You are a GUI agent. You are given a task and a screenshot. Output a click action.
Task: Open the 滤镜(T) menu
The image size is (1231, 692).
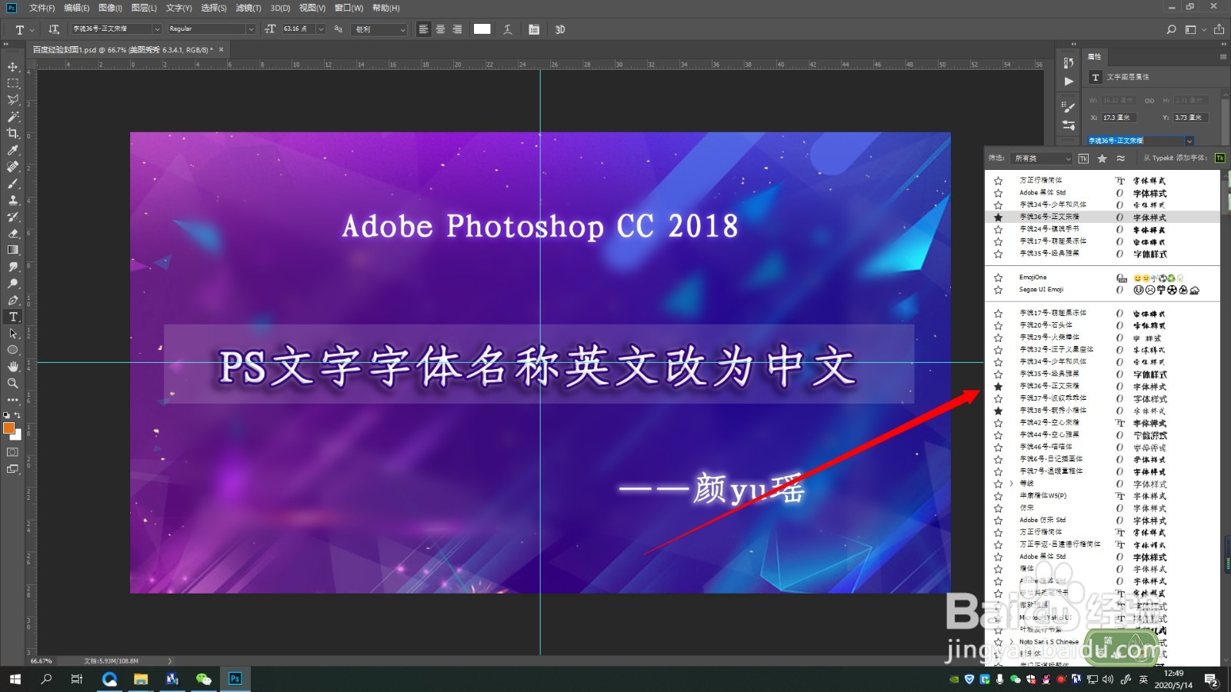(x=248, y=8)
